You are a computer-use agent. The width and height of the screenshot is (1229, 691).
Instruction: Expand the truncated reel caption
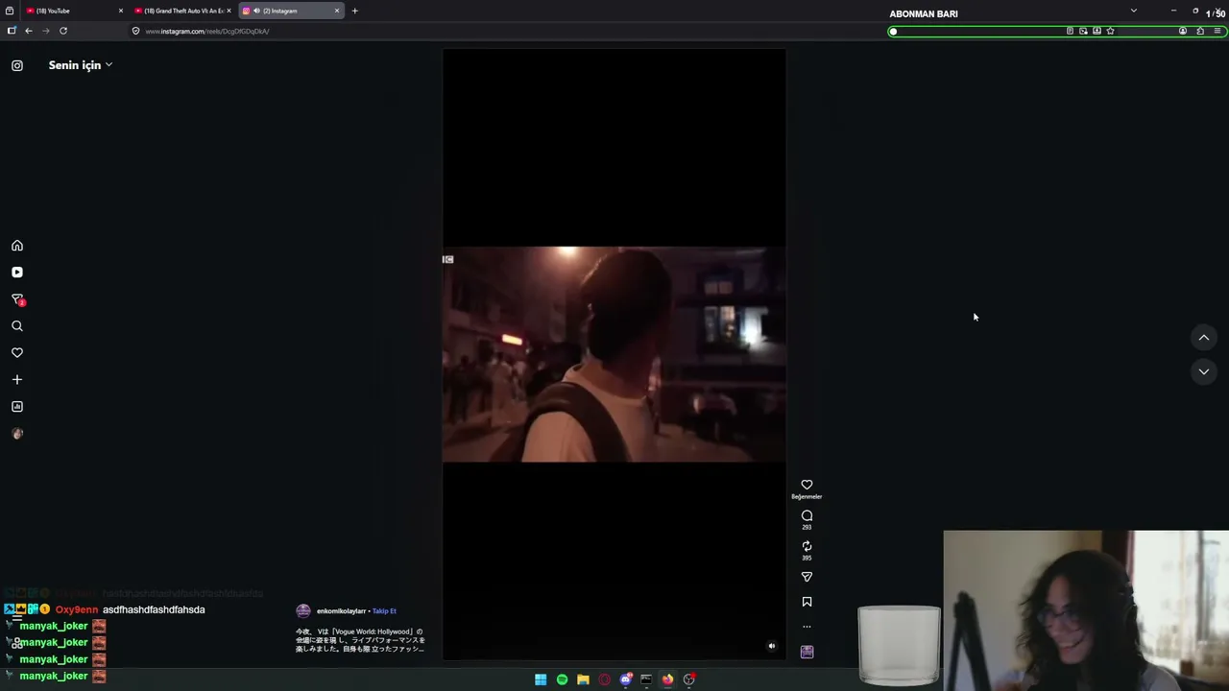(360, 640)
